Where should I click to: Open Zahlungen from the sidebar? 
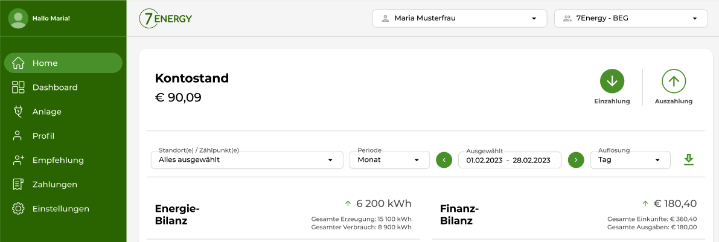[x=55, y=185]
